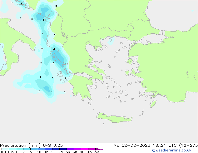Click the 0.1–0.5 mm legend swatch
The image size is (198, 153).
5,149
